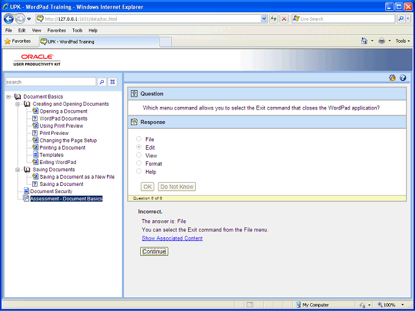Select the Help radio button
The width and height of the screenshot is (415, 311).
pyautogui.click(x=139, y=171)
